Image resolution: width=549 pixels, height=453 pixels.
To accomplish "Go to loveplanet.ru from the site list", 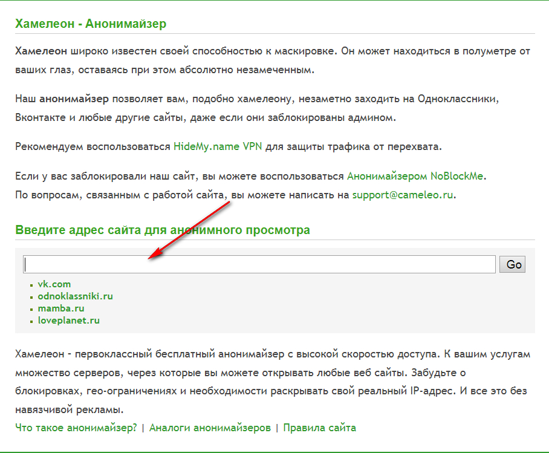I will pos(68,321).
